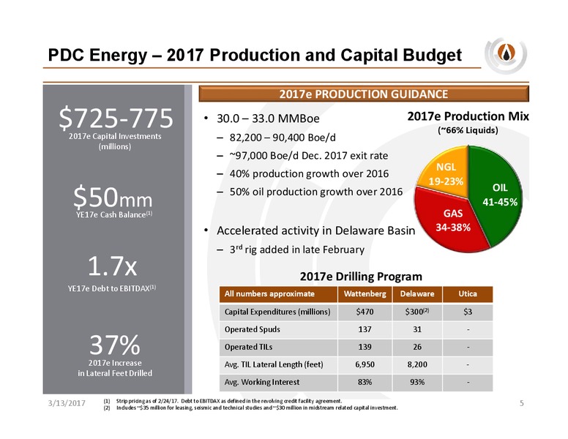
Task: Click '2017e Increase in Lateral Feet Drilled' label
Action: (115, 368)
